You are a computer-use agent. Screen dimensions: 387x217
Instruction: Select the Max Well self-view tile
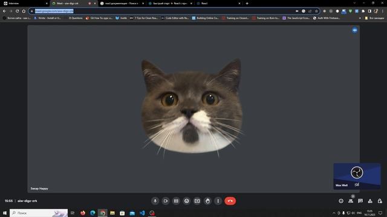pos(357,176)
